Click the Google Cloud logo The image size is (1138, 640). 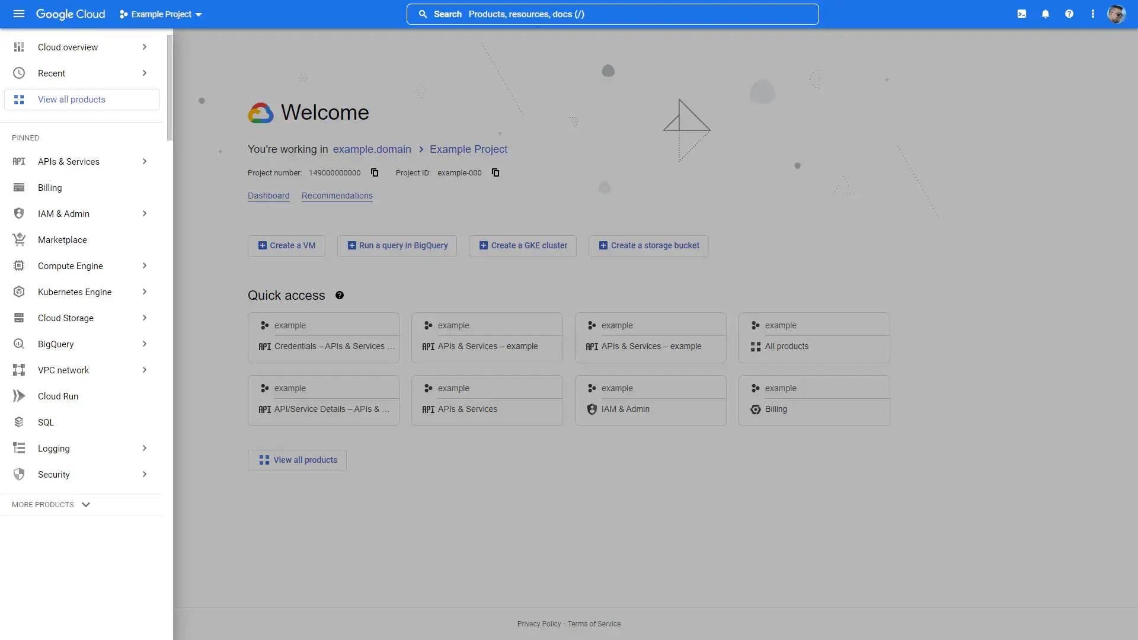[71, 14]
